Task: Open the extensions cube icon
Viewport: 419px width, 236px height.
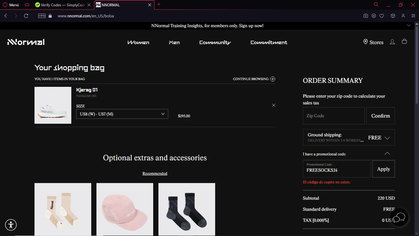Action: tap(393, 16)
